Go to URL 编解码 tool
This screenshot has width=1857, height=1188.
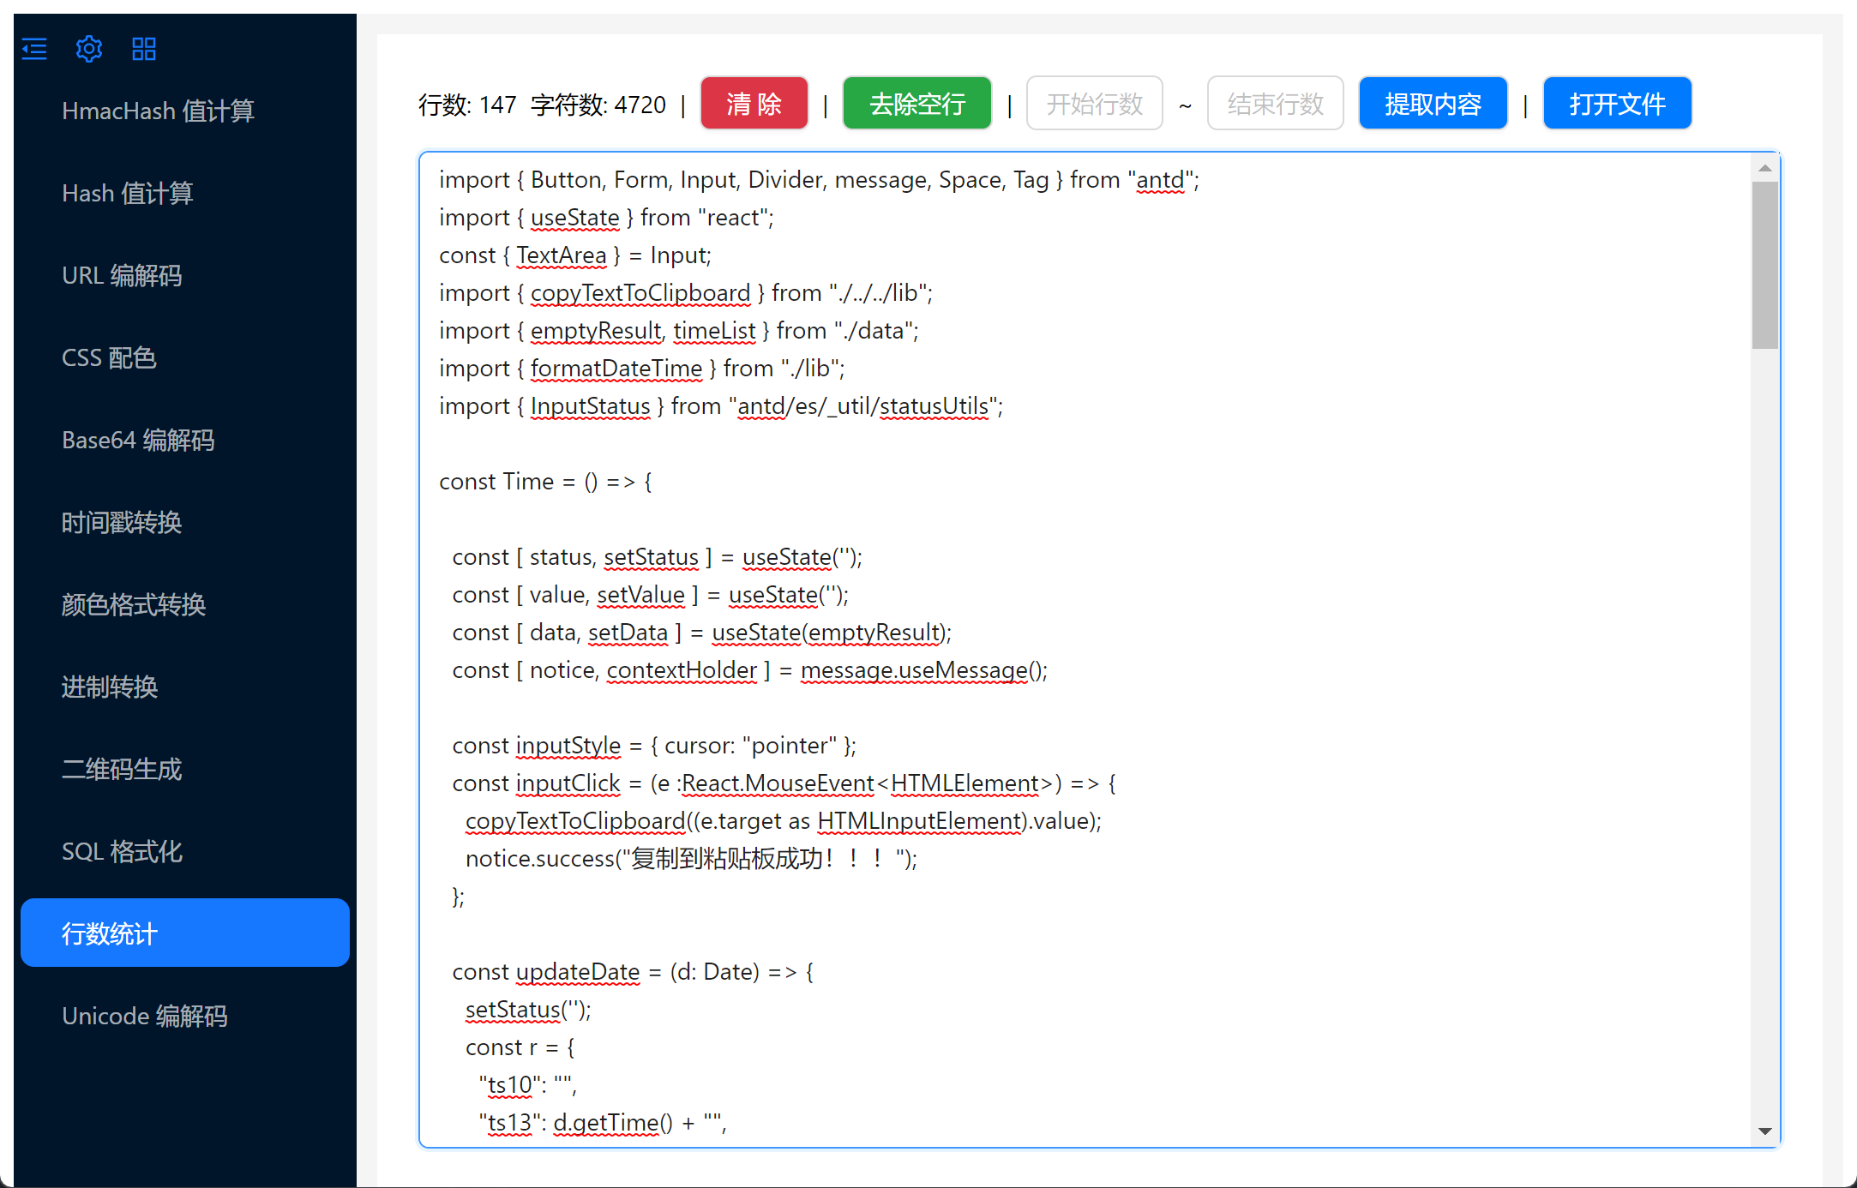click(x=122, y=275)
